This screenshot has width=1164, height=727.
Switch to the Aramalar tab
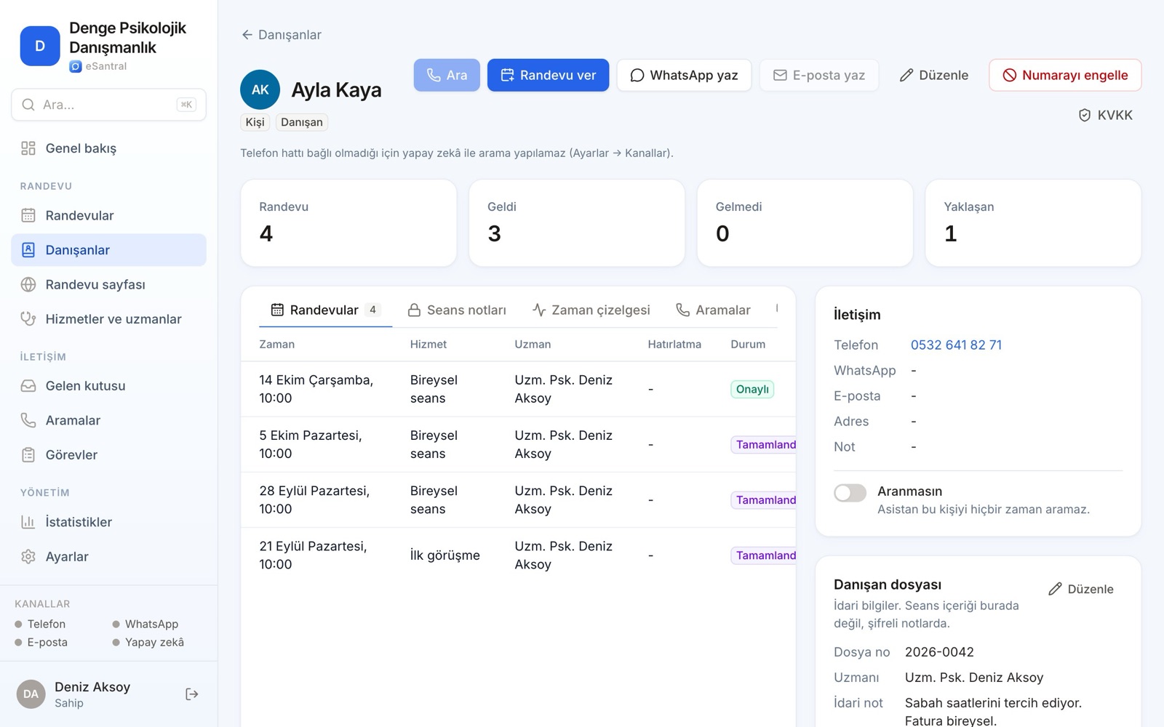[713, 310]
